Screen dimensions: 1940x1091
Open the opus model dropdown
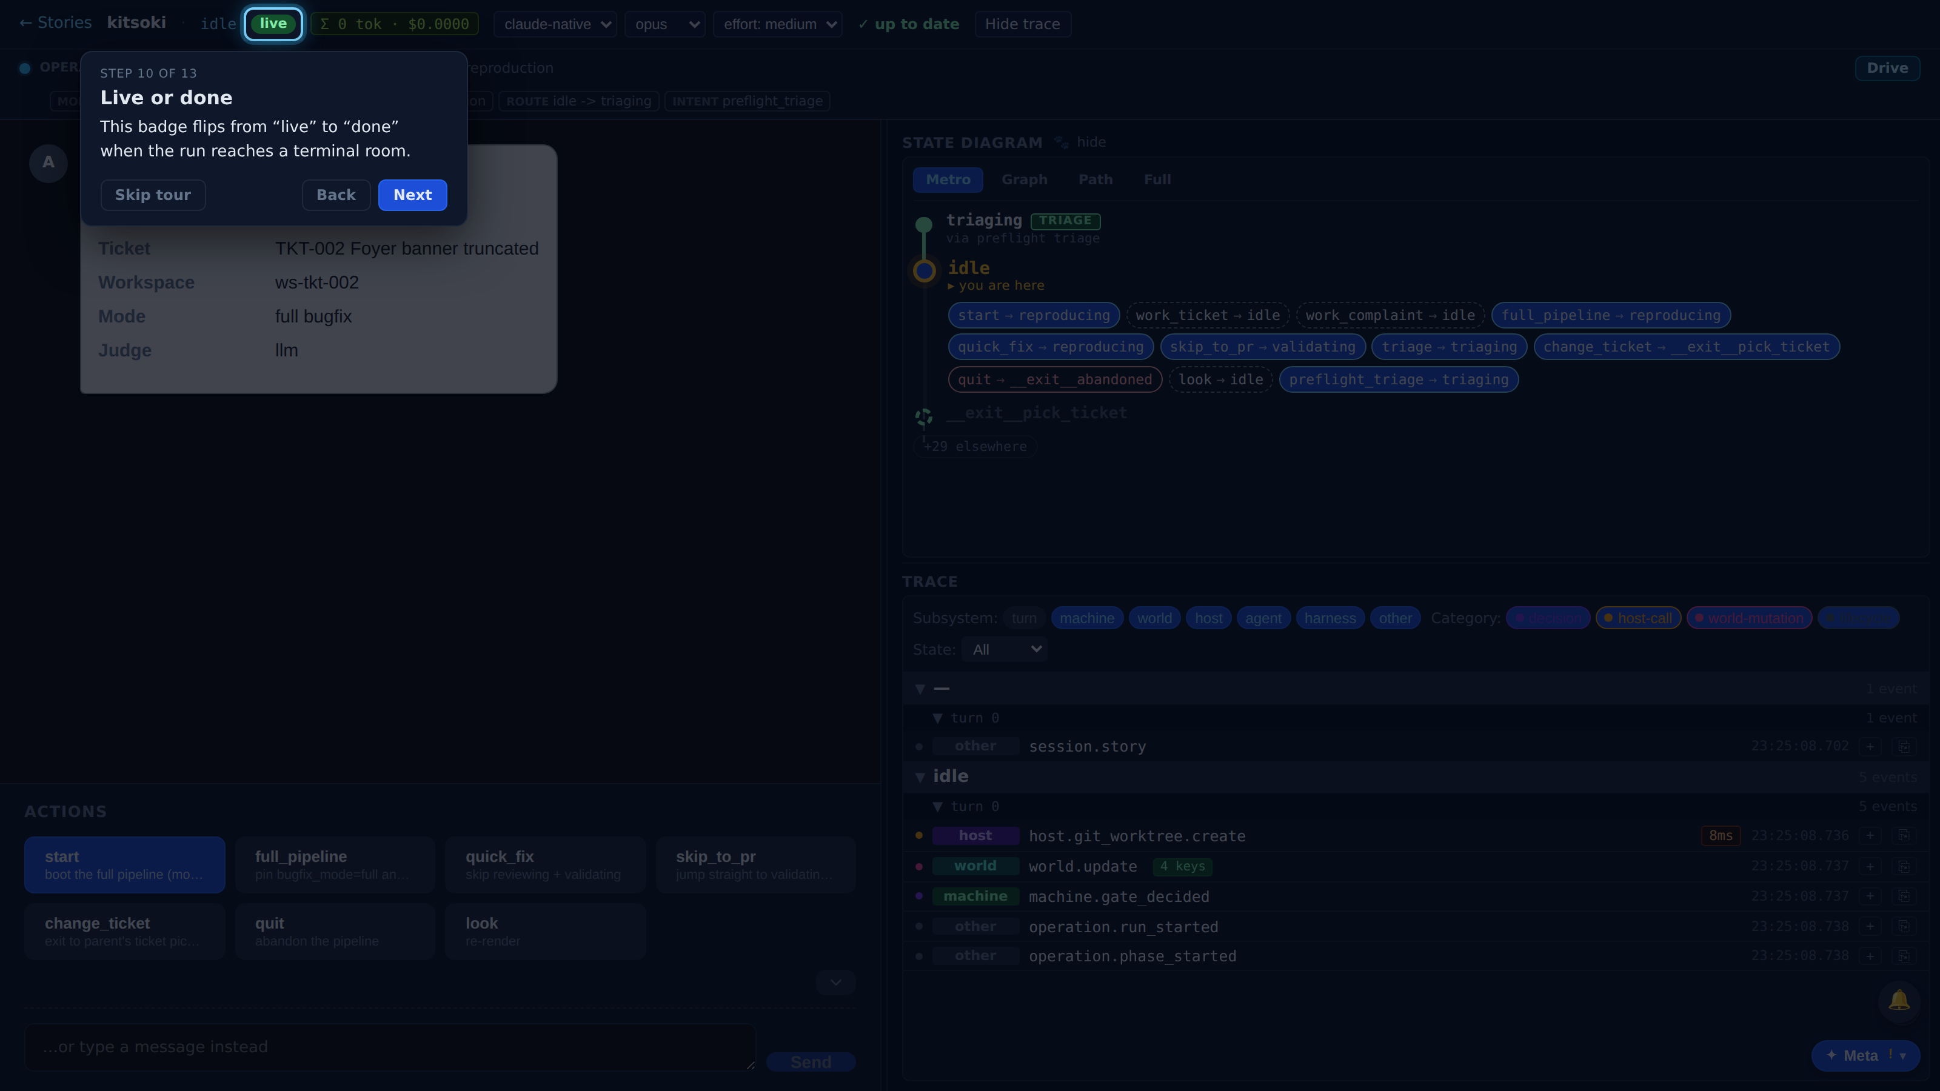[x=665, y=24]
